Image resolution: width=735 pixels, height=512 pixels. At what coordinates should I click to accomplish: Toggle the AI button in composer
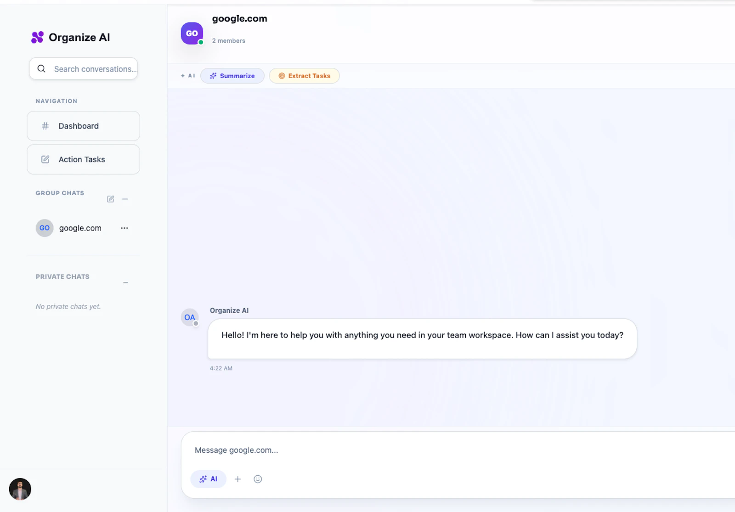209,479
